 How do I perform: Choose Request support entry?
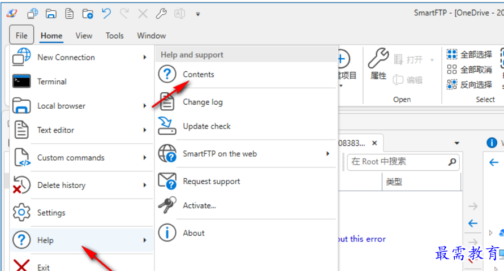coord(246,181)
